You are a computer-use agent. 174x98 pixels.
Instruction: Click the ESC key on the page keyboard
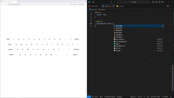[8, 39]
